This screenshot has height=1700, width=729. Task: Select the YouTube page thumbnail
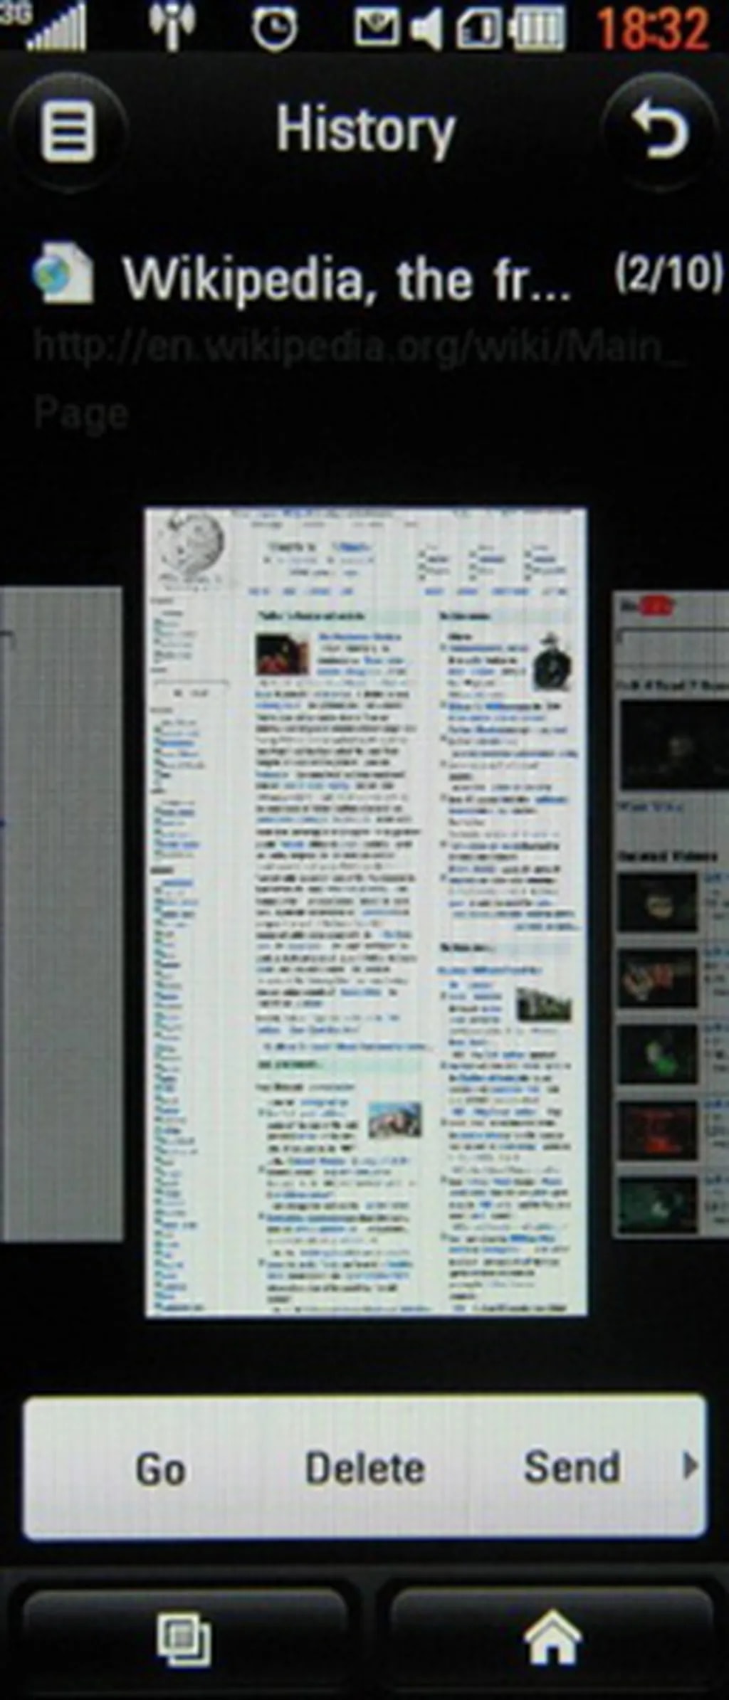[x=671, y=914]
